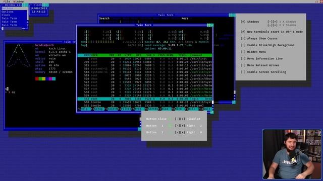Click plus stepper for Button Close
The width and height of the screenshot is (323, 181).
(x=183, y=119)
